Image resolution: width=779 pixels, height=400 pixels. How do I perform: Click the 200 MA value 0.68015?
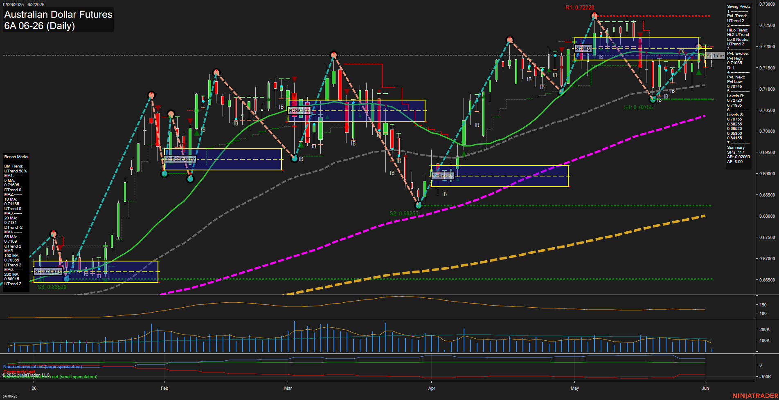coord(11,279)
